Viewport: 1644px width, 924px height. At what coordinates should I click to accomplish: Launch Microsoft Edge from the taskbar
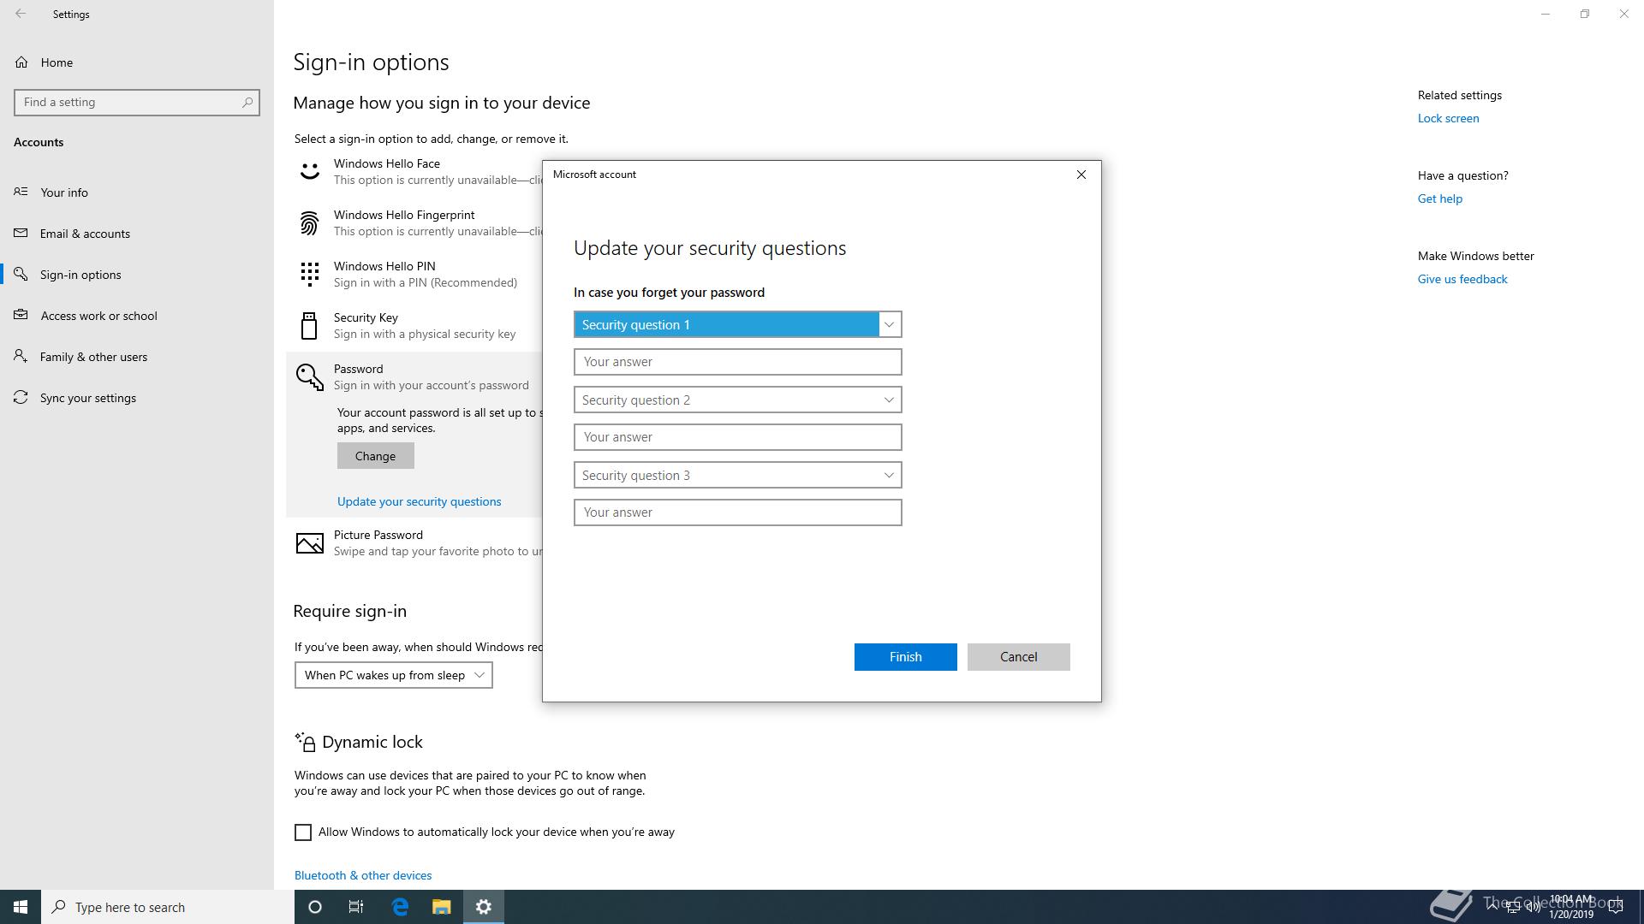399,907
